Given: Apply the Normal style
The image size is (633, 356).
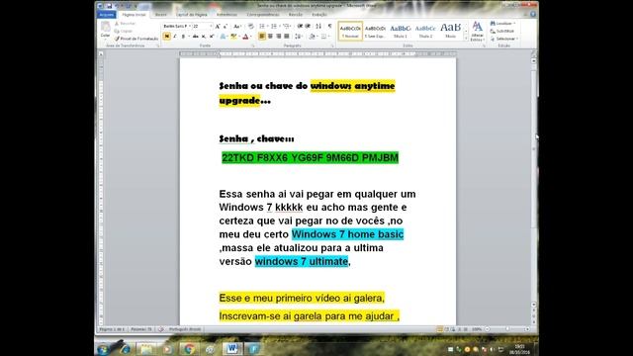Looking at the screenshot, I should [350, 31].
